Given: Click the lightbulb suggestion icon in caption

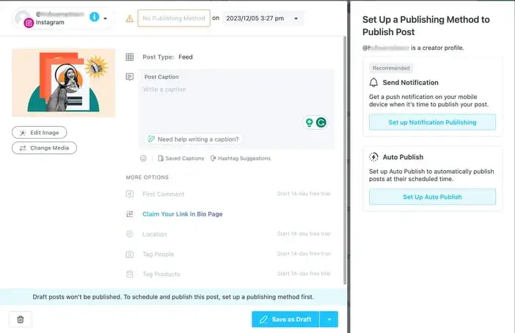Looking at the screenshot, I should click(x=309, y=122).
